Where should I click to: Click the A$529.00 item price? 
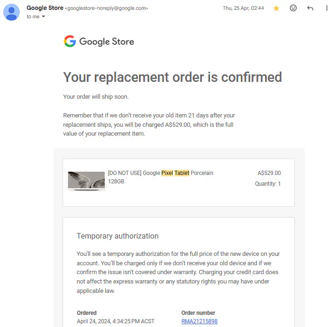coord(269,173)
